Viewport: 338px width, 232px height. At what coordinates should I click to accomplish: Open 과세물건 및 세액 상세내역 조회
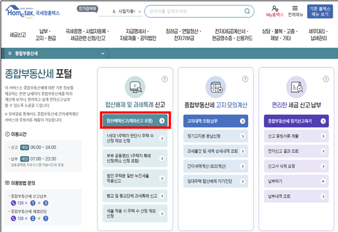pos(216,151)
